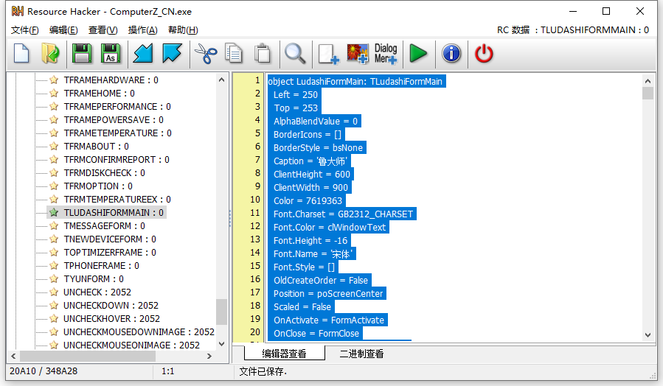Viewport: 663px width, 386px height.
Task: Click line 'Font.Charset = GB2312_CHARSET'
Action: [x=342, y=214]
